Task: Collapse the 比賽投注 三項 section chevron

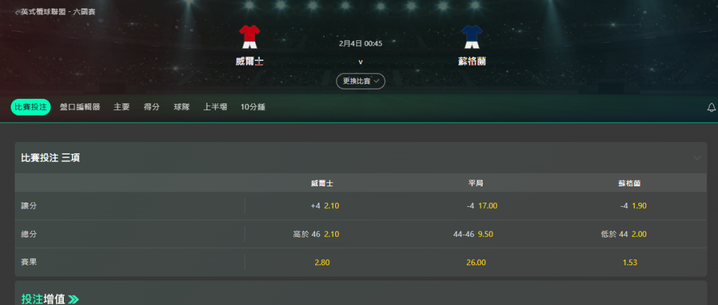Action: tap(697, 158)
